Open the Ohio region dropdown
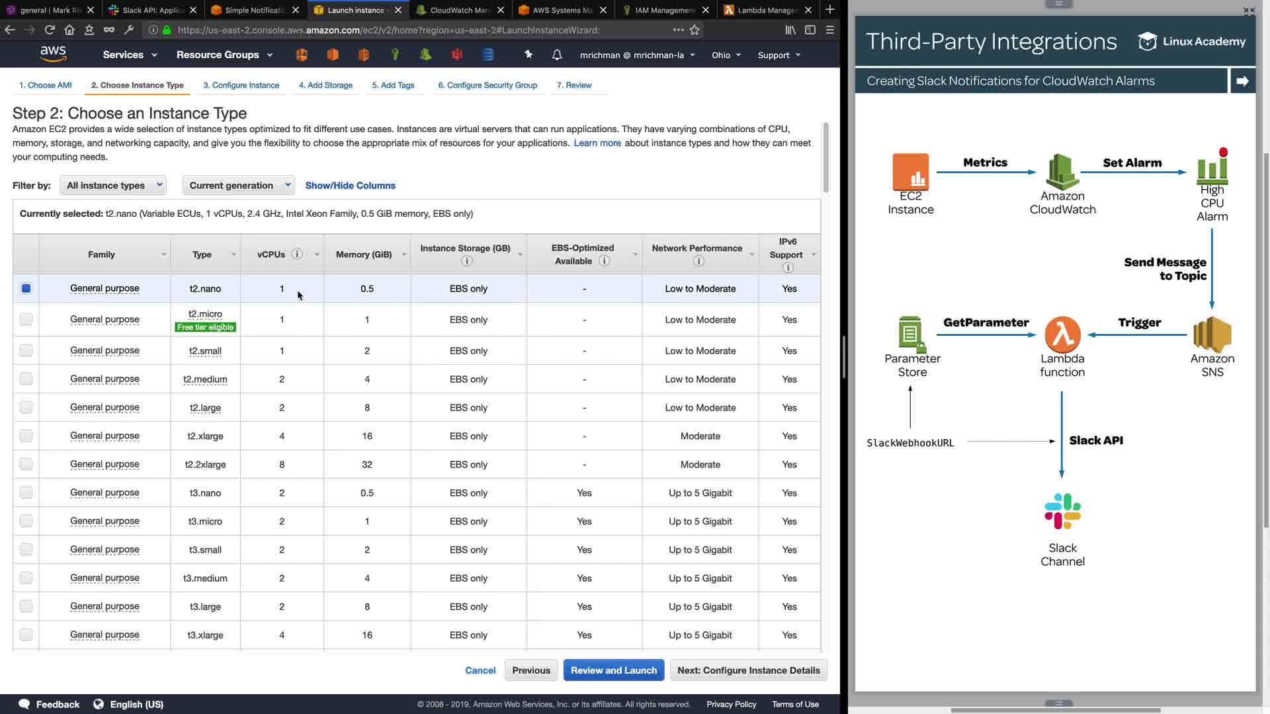 point(726,55)
